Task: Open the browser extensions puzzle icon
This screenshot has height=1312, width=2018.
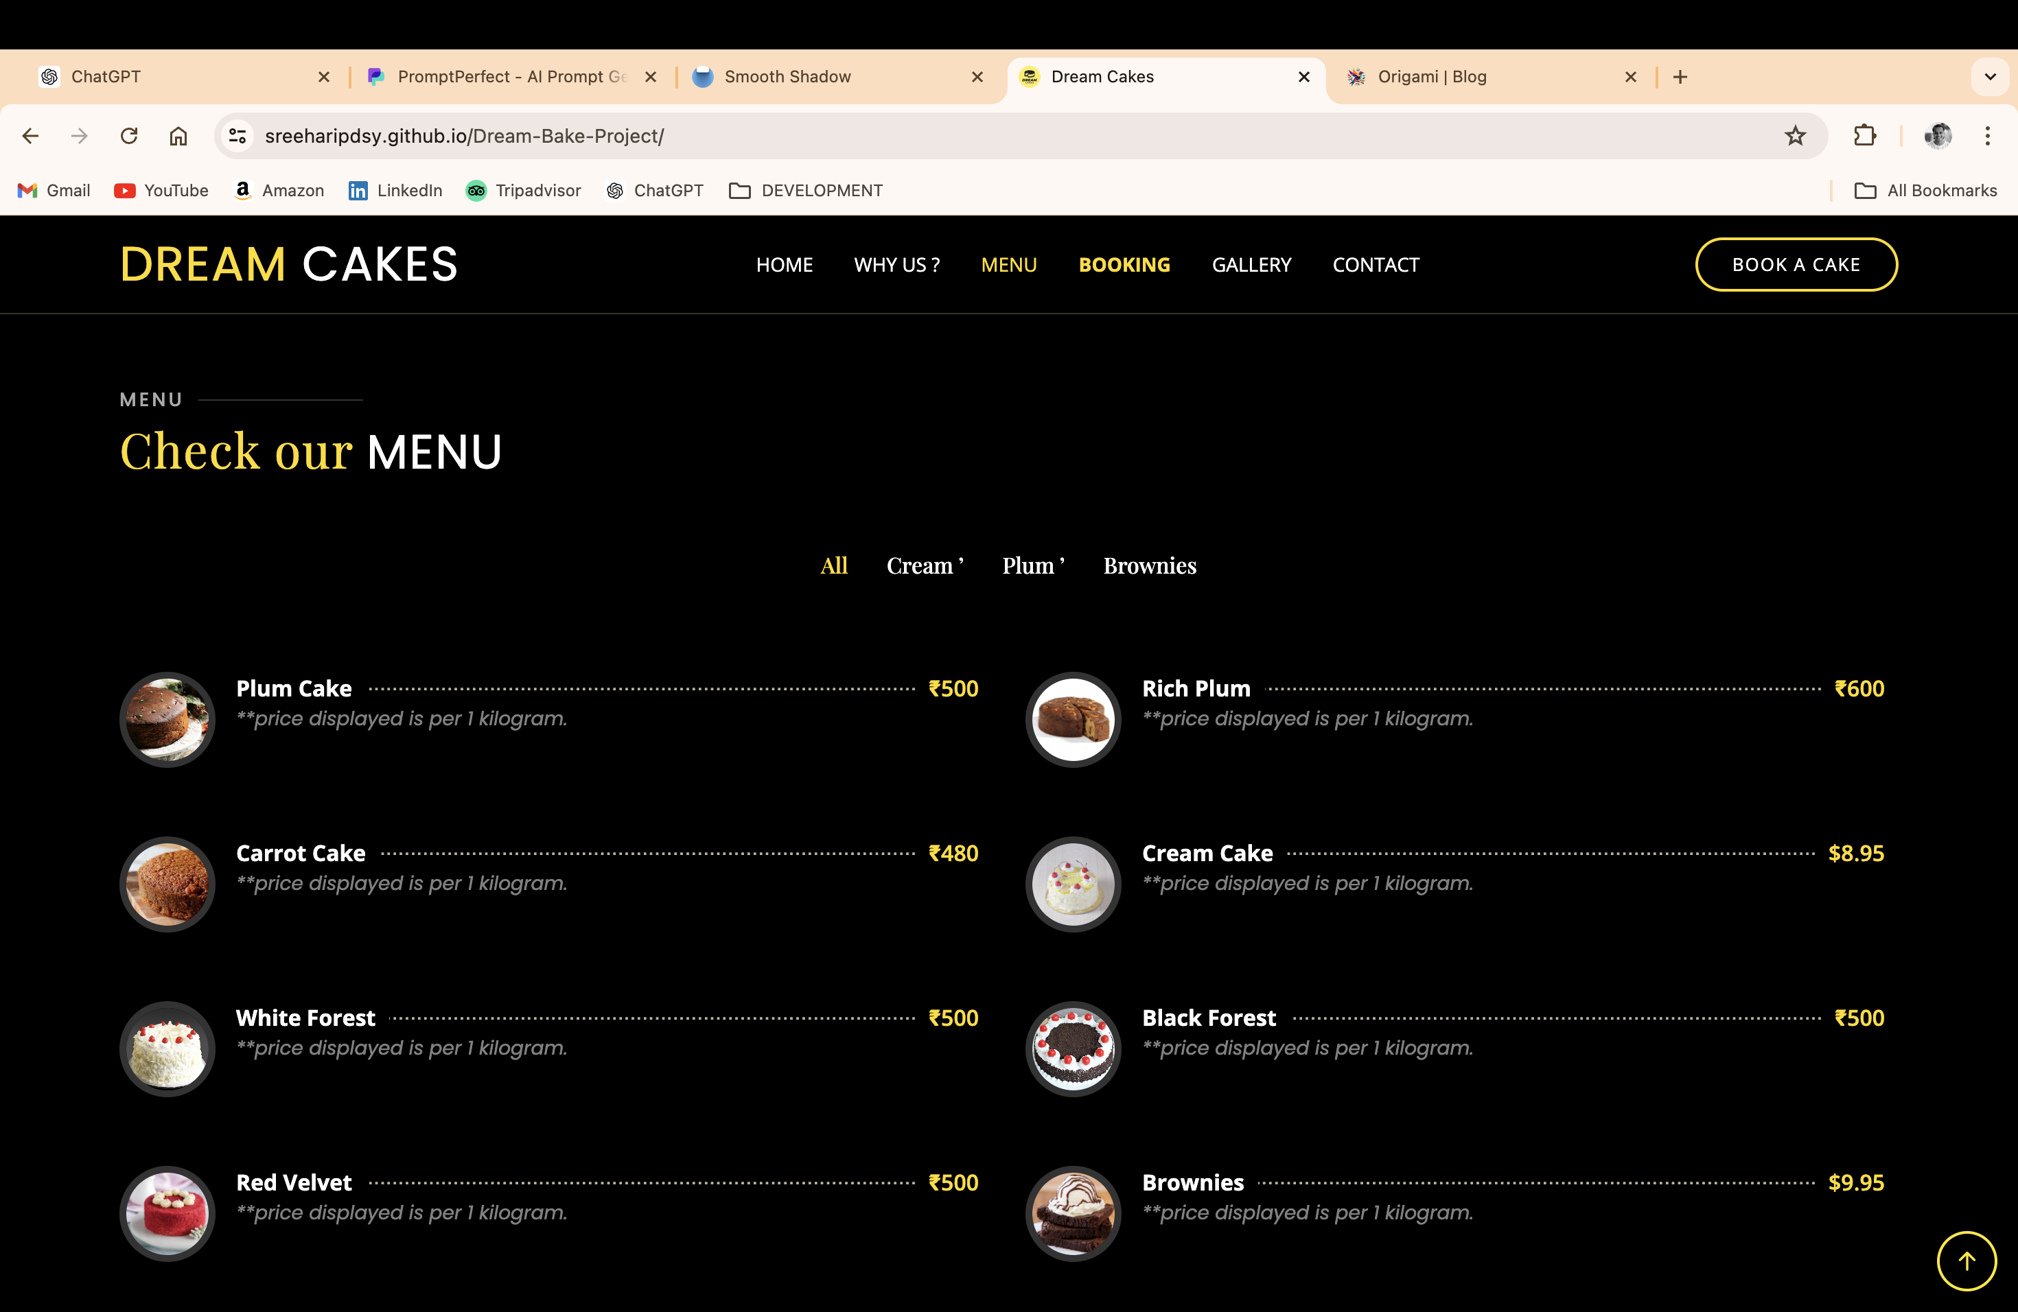Action: pos(1864,136)
